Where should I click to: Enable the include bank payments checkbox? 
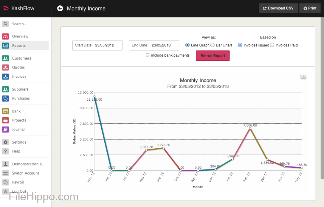(148, 55)
